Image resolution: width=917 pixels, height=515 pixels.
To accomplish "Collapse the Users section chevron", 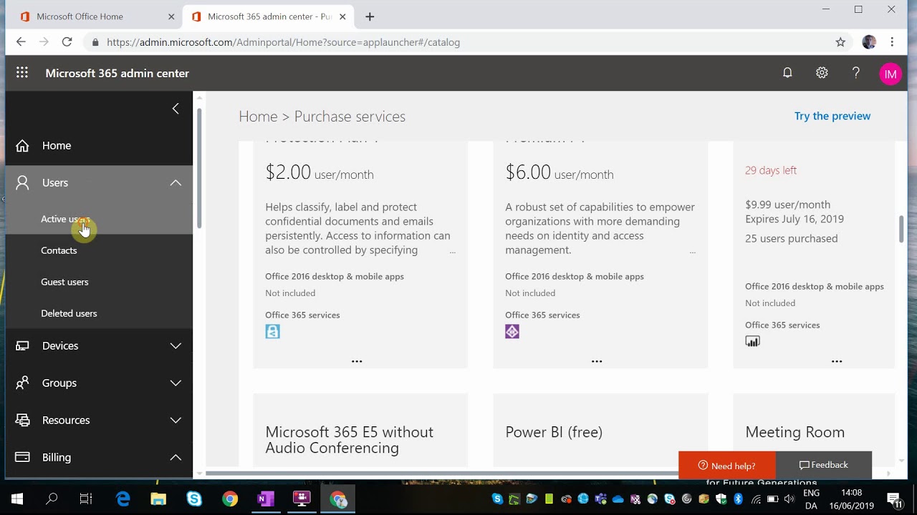I will (176, 183).
